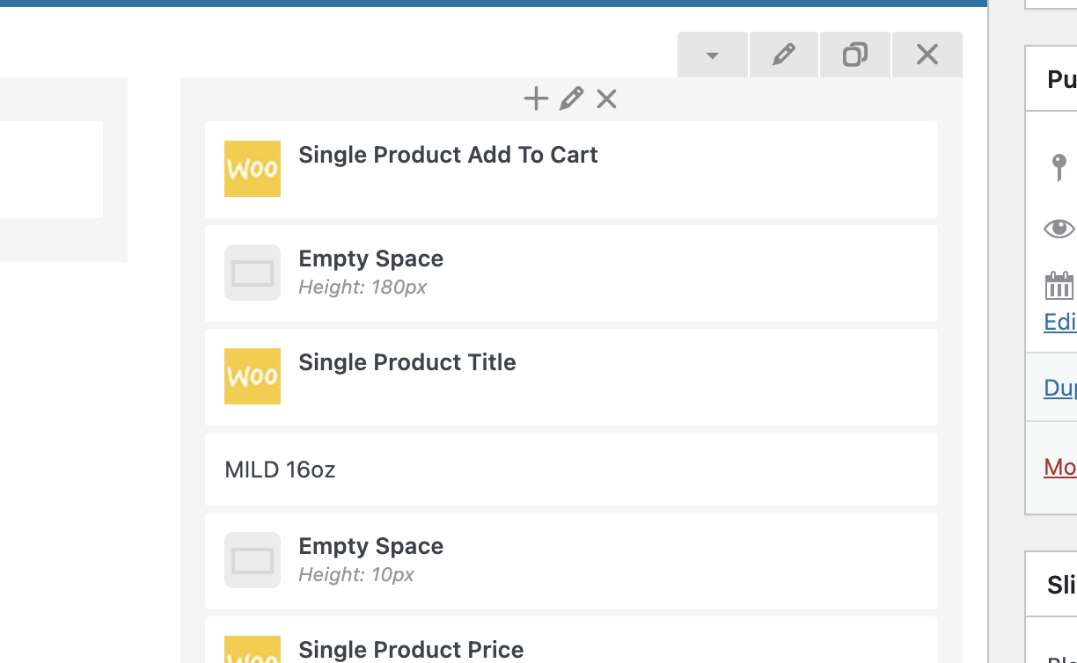Select the MILD 16oz text block

coord(280,470)
